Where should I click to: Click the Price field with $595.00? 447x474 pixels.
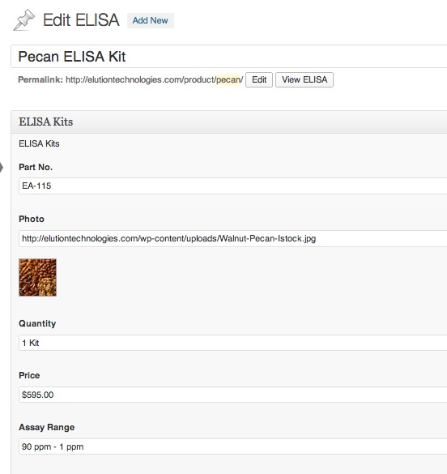233,395
